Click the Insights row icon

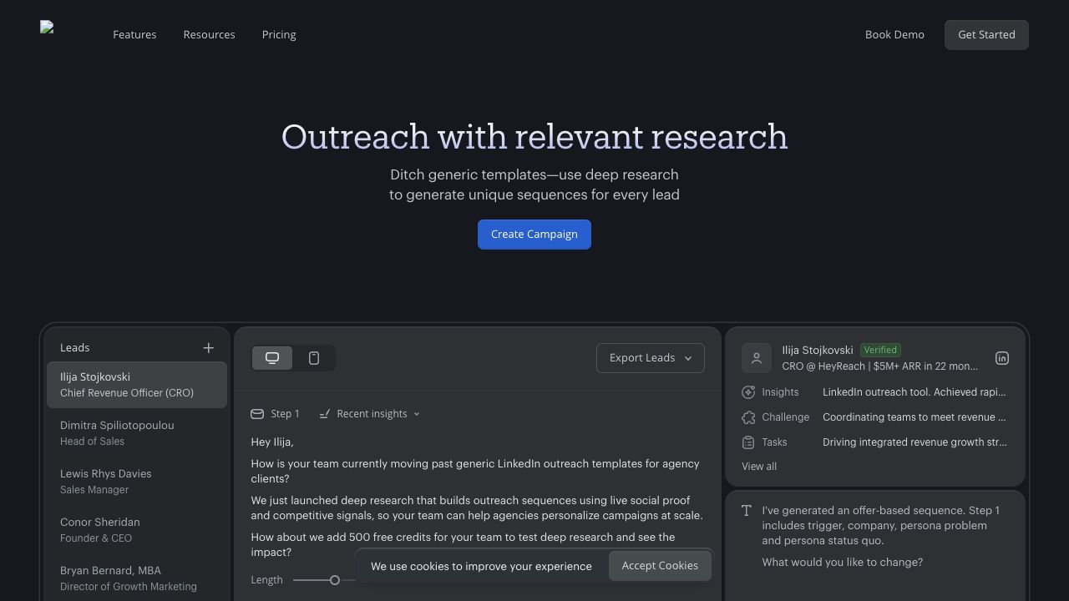(748, 392)
